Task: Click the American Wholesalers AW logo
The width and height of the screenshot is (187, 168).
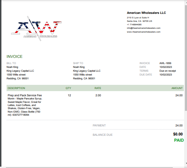Action: (36, 28)
